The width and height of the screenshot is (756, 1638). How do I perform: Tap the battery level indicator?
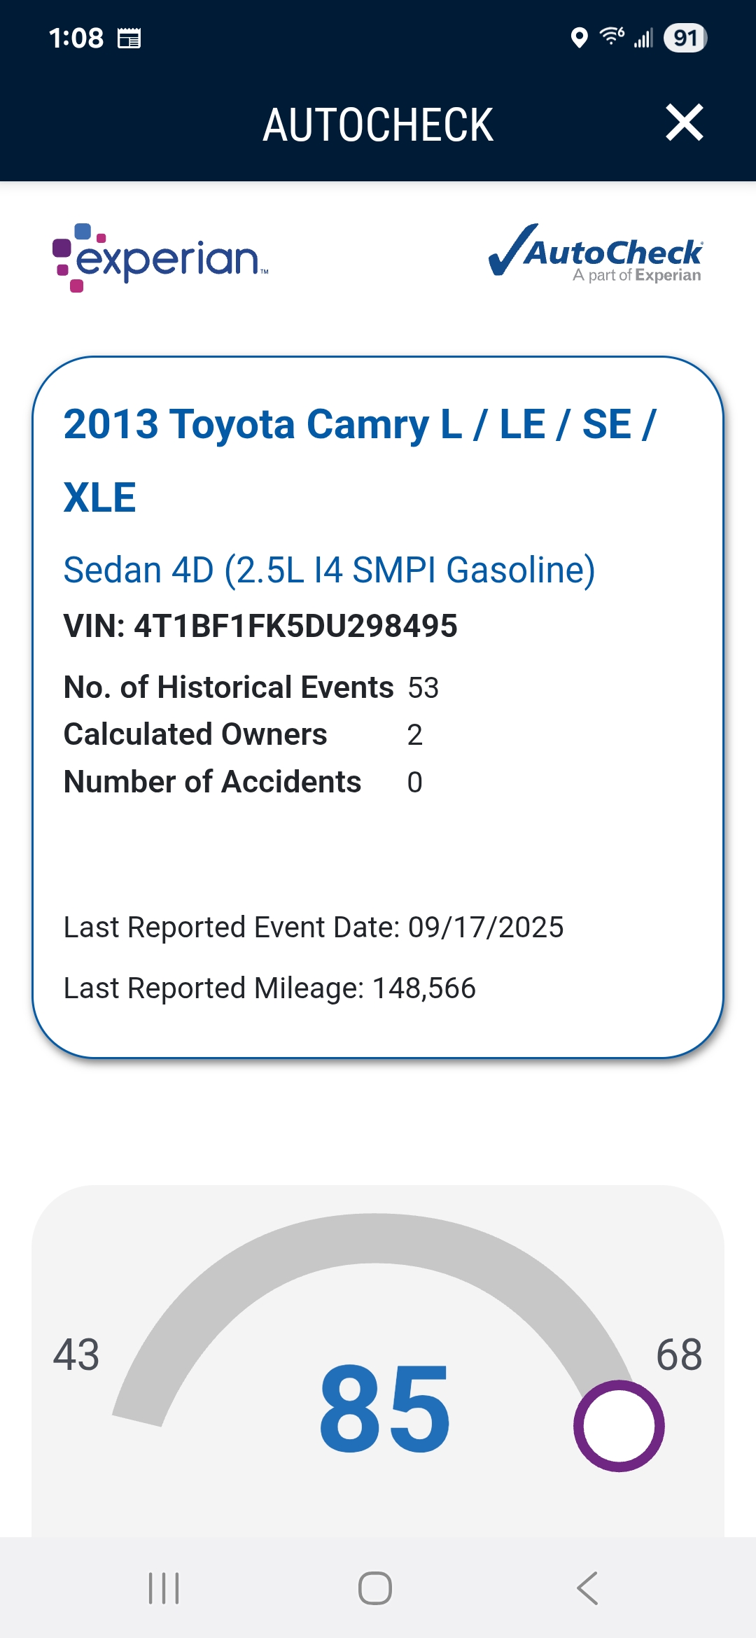tap(685, 38)
